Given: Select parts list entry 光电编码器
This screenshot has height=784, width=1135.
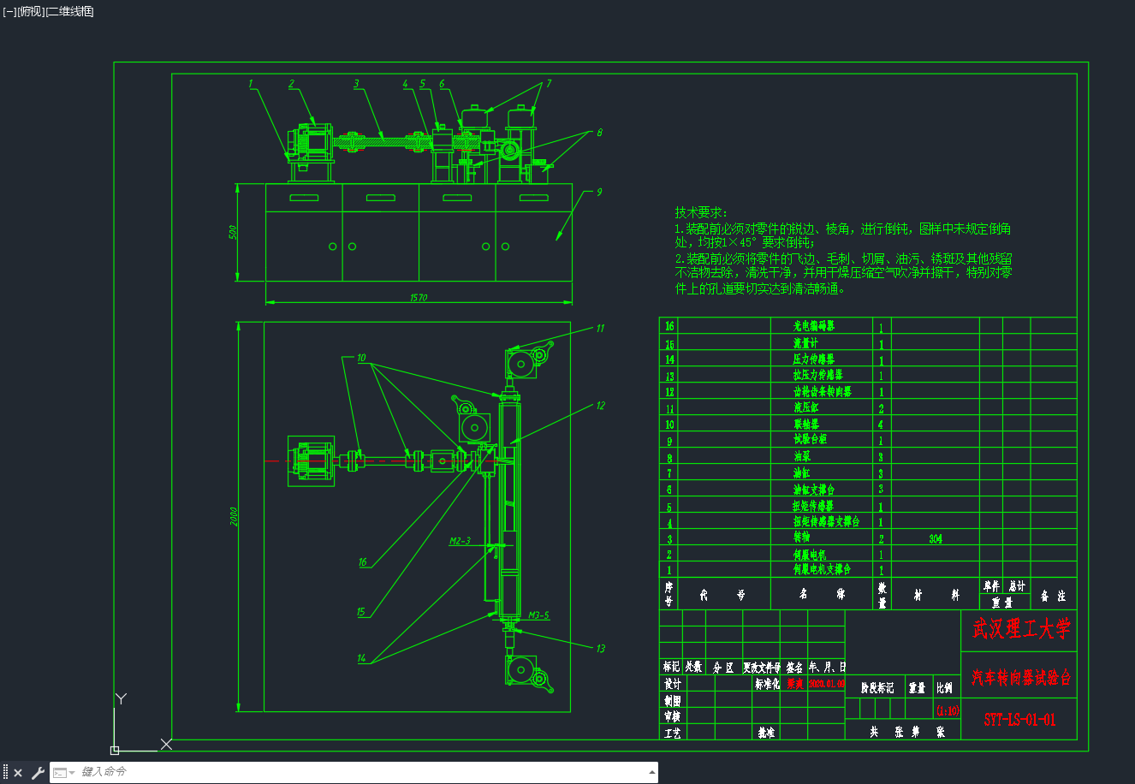Looking at the screenshot, I should tap(814, 326).
